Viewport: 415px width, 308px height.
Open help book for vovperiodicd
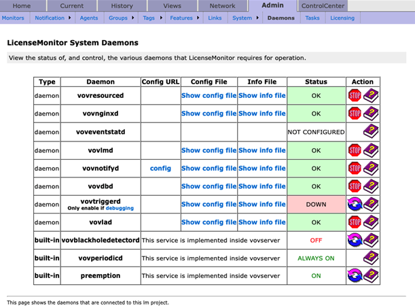(x=372, y=258)
